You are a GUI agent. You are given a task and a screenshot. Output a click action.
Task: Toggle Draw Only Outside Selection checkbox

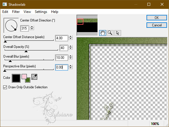[5, 87]
